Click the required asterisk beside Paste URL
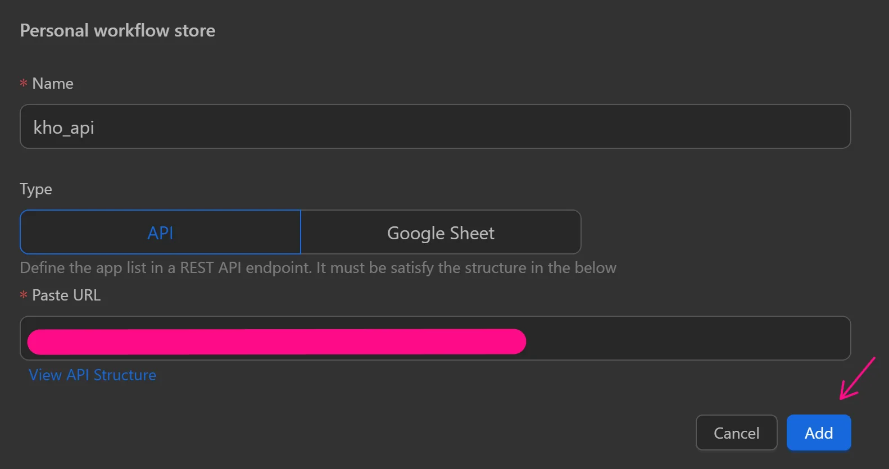Image resolution: width=889 pixels, height=469 pixels. click(23, 295)
